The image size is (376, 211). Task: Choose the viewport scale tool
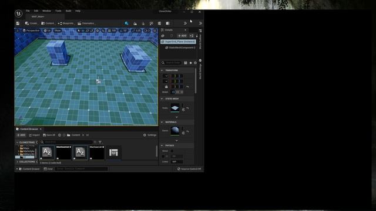click(92, 30)
